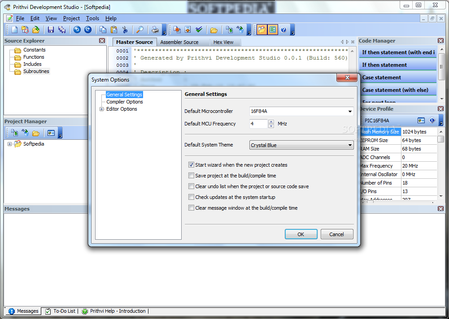Open the Prithvi Help - Introduction tab
The width and height of the screenshot is (449, 319).
pyautogui.click(x=114, y=311)
